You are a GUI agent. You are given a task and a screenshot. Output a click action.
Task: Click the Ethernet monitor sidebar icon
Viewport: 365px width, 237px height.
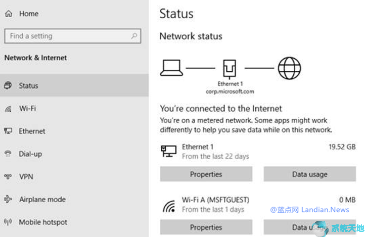pos(8,131)
